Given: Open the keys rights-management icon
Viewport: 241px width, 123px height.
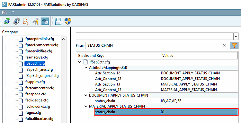Looking at the screenshot, I should [35, 21].
